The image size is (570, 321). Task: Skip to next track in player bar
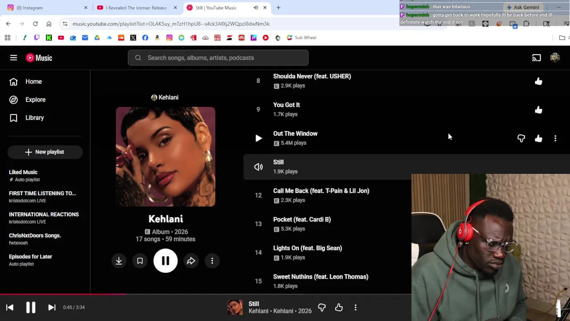pyautogui.click(x=52, y=307)
